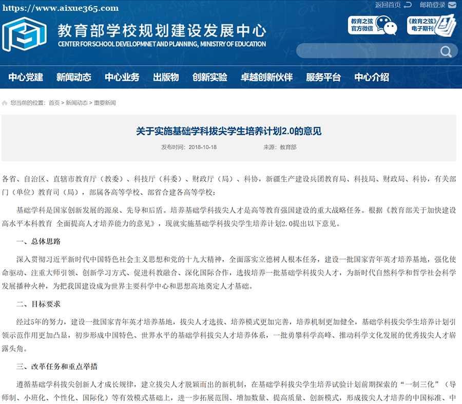462x404 pixels.
Task: Open the 创新实验 menu
Action: tap(210, 77)
